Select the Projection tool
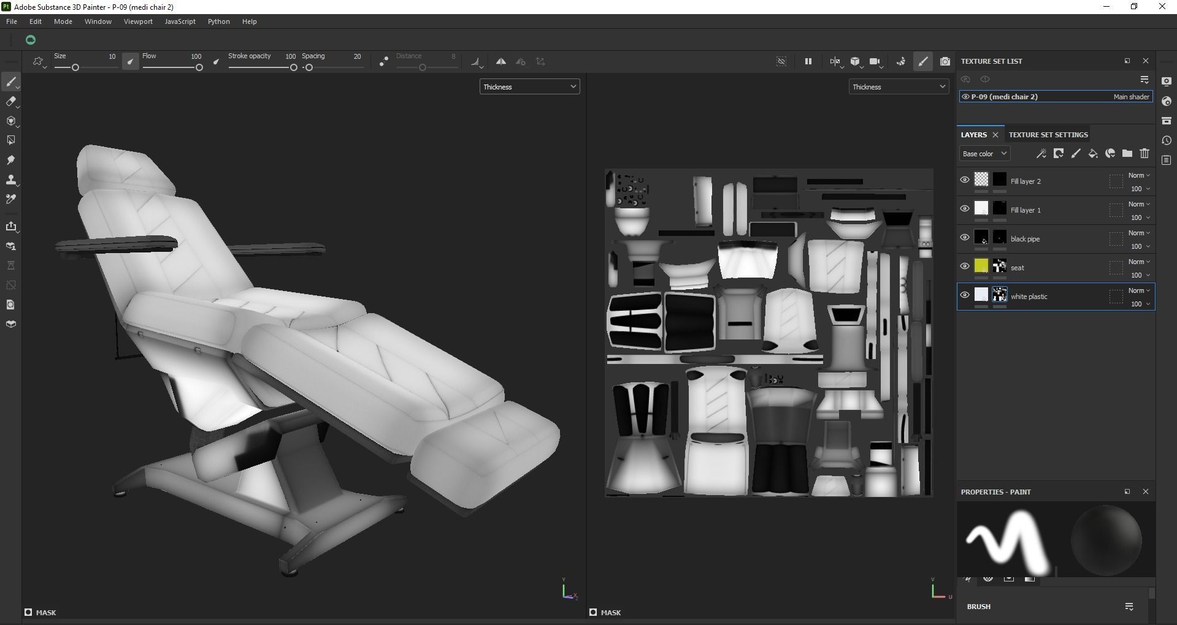The image size is (1177, 625). (x=11, y=121)
